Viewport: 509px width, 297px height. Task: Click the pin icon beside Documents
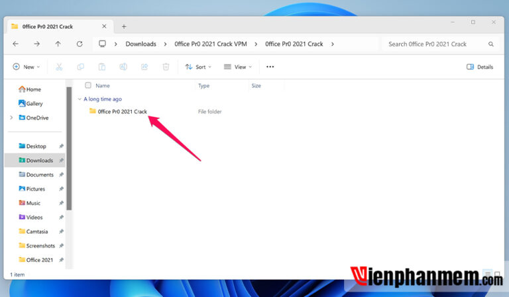tap(61, 175)
